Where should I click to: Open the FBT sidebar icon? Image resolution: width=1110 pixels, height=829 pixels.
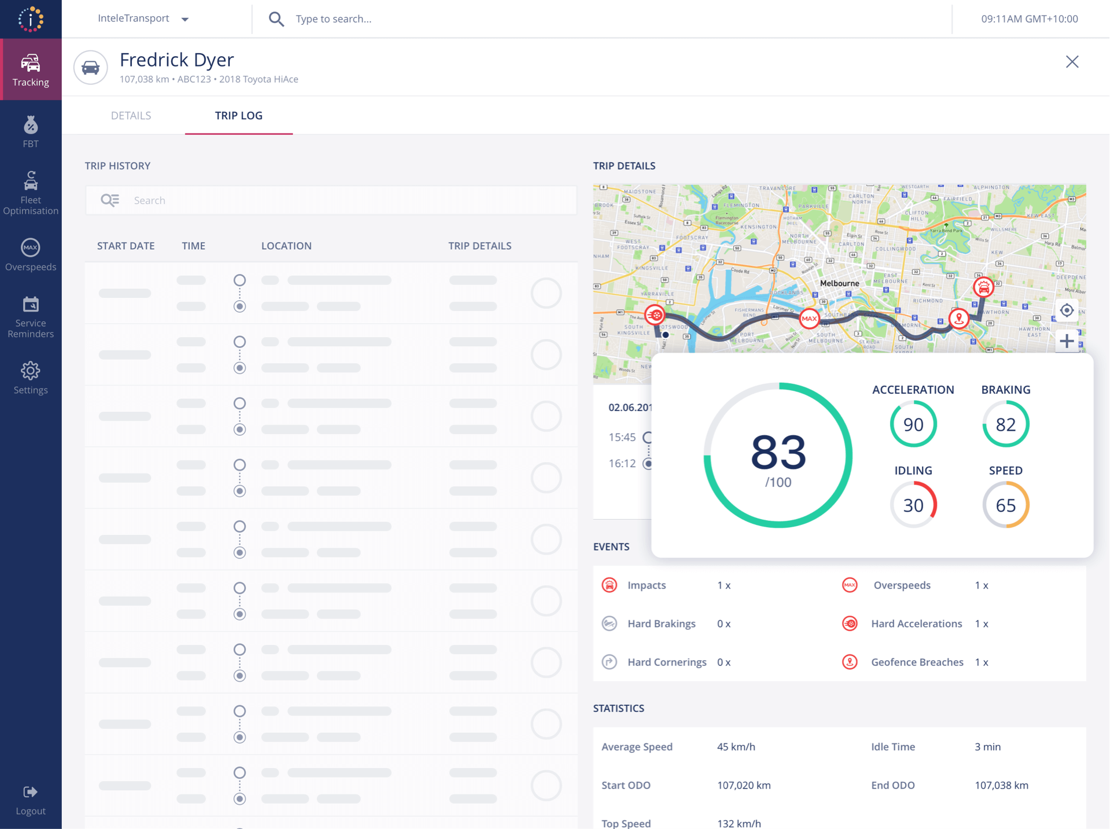tap(31, 132)
